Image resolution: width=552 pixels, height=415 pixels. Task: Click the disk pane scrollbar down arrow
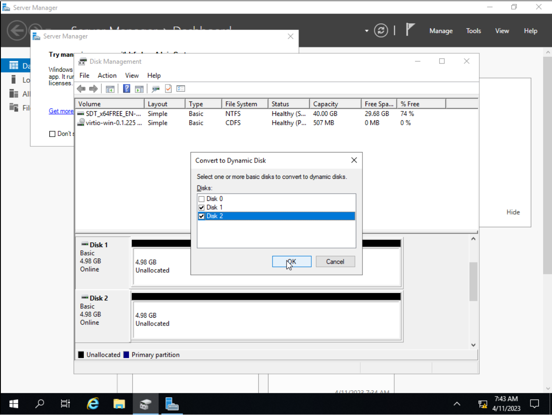coord(474,345)
